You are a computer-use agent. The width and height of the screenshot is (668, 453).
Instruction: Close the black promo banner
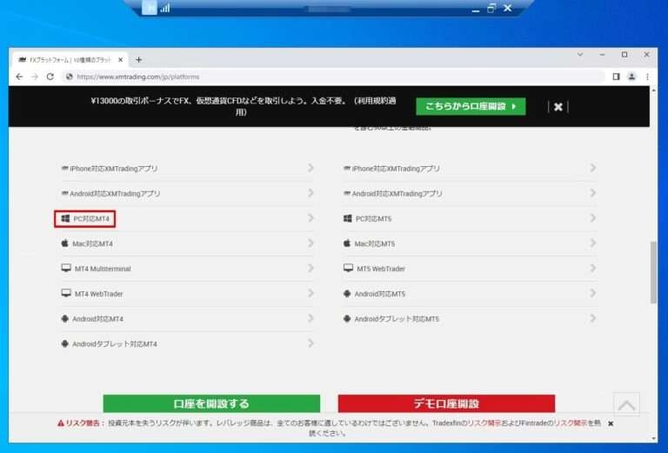tap(558, 107)
